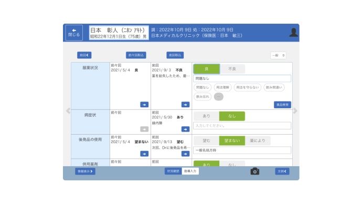Click the camera icon in bottom bar

point(255,171)
